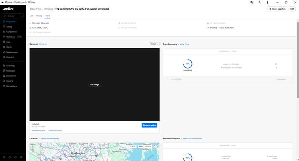
Task: Select the Map view option
Action: point(141,146)
